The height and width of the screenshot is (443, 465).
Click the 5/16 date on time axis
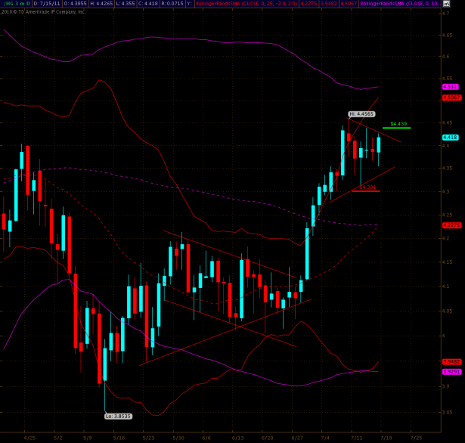tap(119, 437)
